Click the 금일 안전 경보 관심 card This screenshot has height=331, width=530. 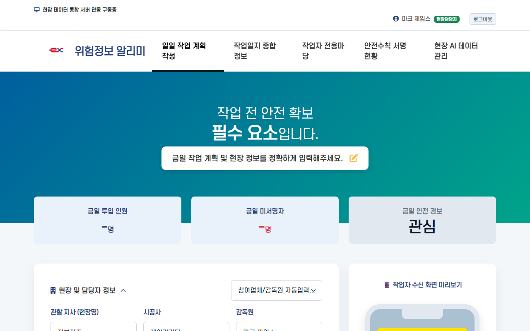[x=422, y=220]
